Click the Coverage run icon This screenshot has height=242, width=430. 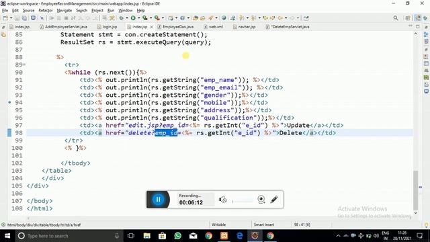coord(145,18)
